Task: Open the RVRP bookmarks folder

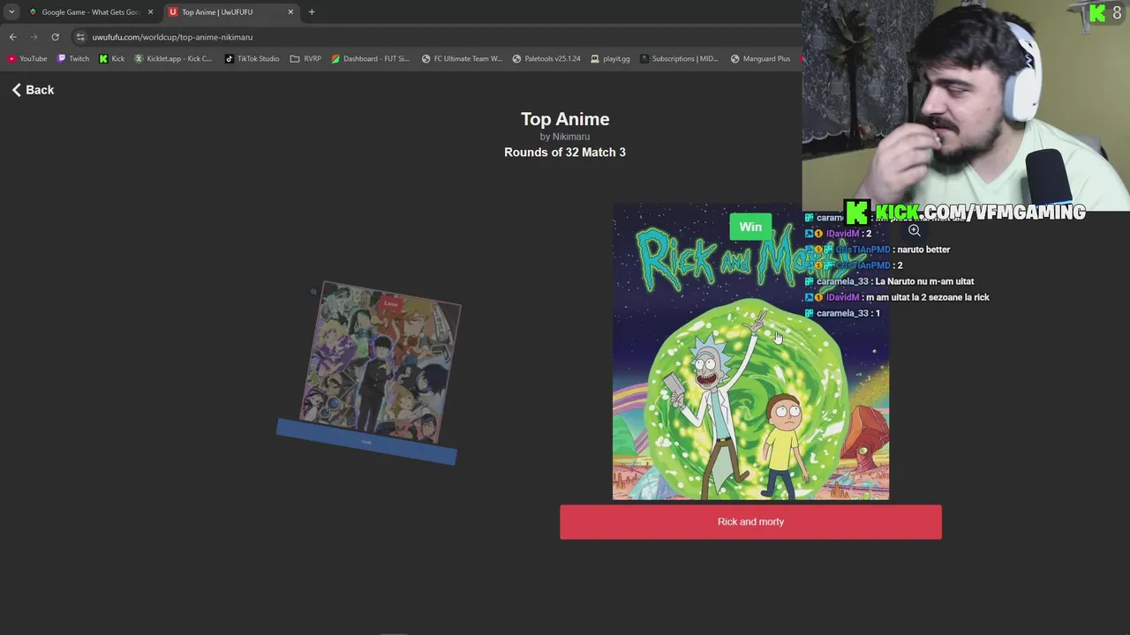Action: (305, 59)
